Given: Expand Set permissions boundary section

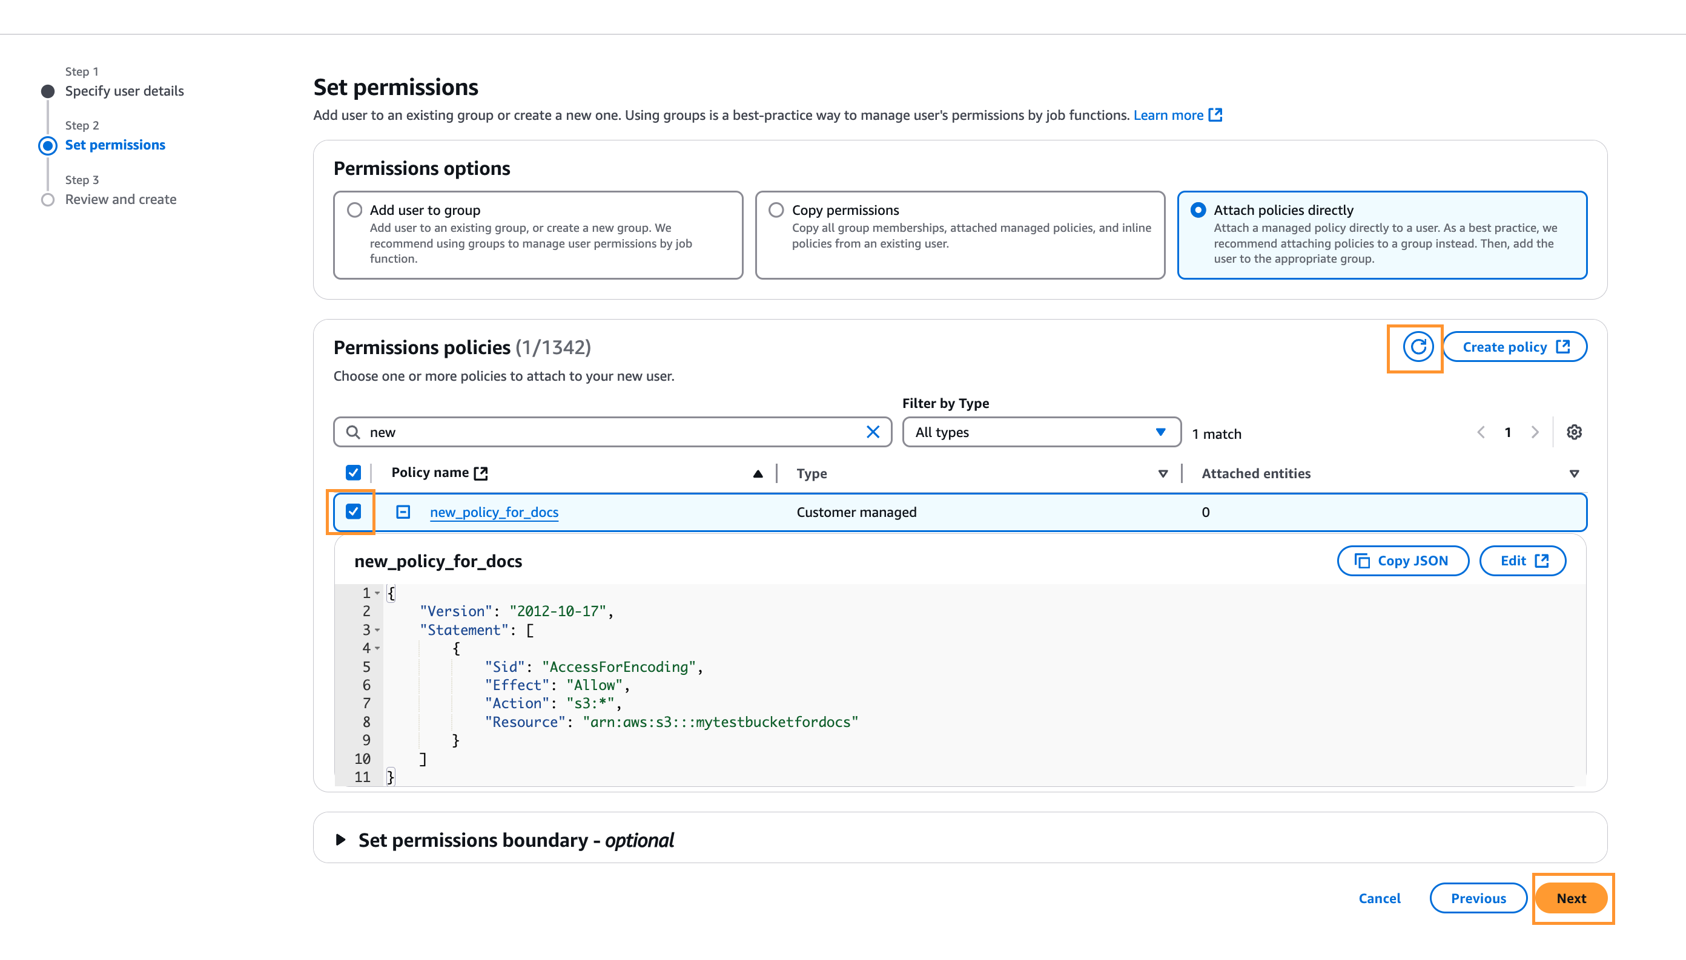Looking at the screenshot, I should coord(340,840).
